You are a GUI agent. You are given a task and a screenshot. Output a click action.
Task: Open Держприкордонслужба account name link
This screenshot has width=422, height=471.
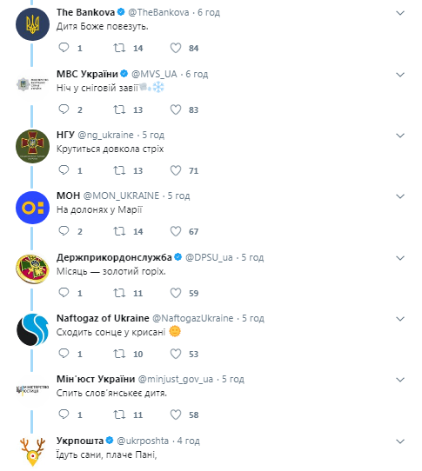(x=114, y=257)
